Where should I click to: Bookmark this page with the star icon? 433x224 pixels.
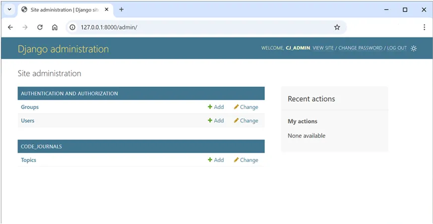(337, 27)
